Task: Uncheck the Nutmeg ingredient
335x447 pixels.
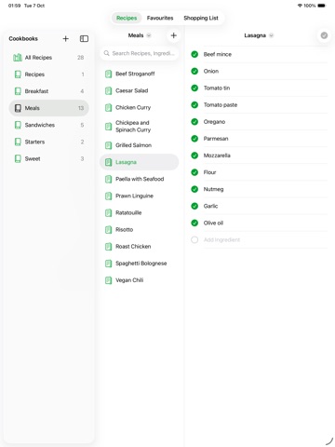Action: (x=194, y=189)
